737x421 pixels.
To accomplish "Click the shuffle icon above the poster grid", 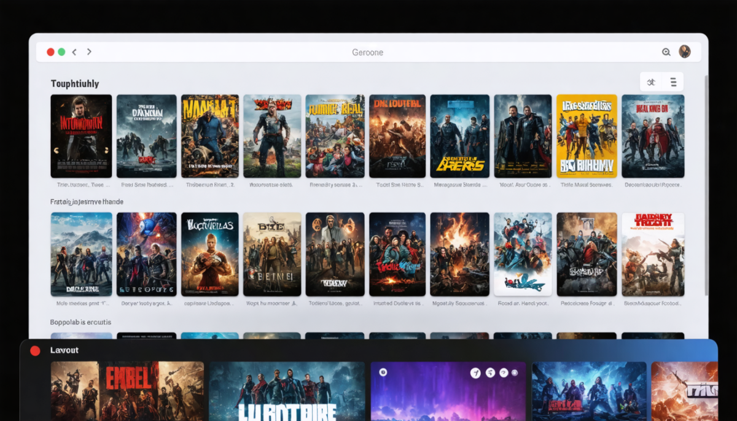I will point(652,82).
